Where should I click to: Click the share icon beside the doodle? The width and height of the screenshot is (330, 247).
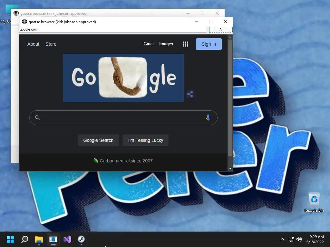click(190, 94)
